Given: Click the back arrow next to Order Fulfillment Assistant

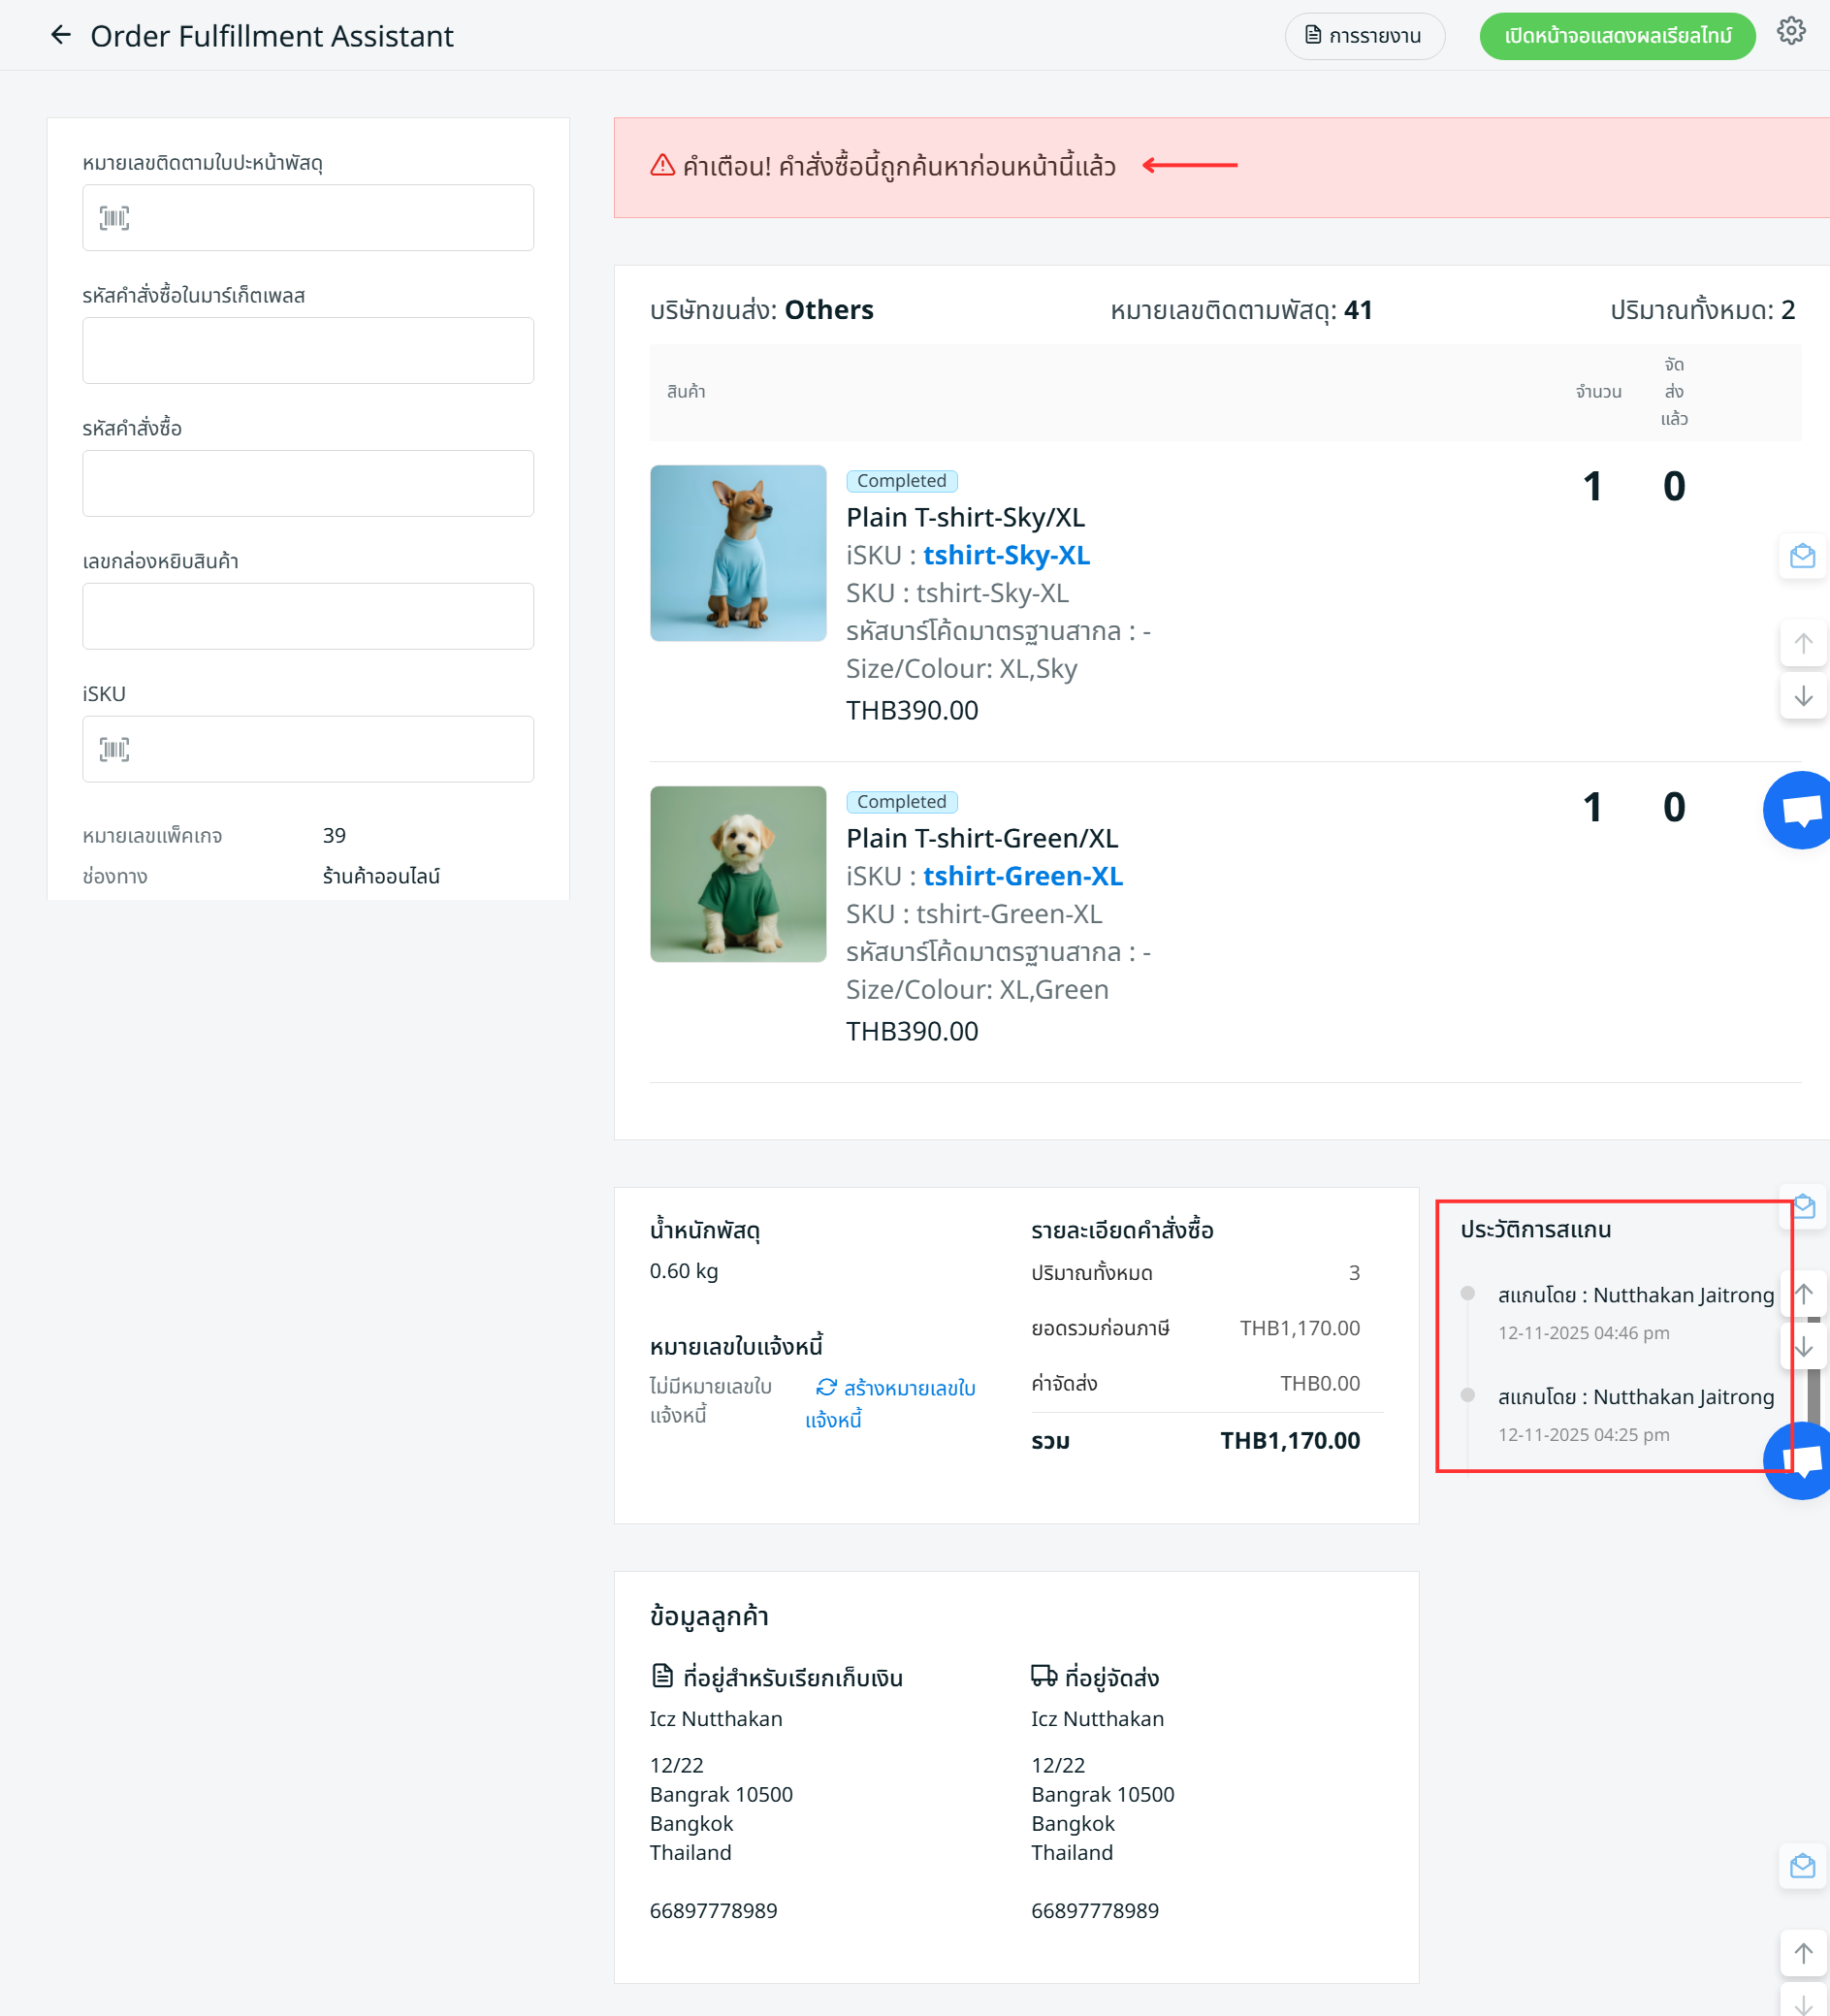Looking at the screenshot, I should coord(61,36).
